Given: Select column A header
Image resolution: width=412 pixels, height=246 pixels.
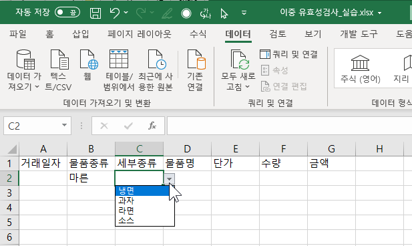Looking at the screenshot, I should (43, 149).
